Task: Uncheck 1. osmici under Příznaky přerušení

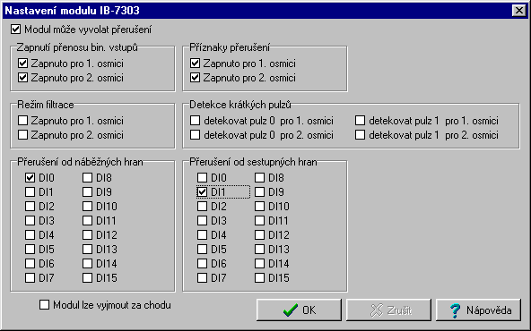Action: [195, 64]
